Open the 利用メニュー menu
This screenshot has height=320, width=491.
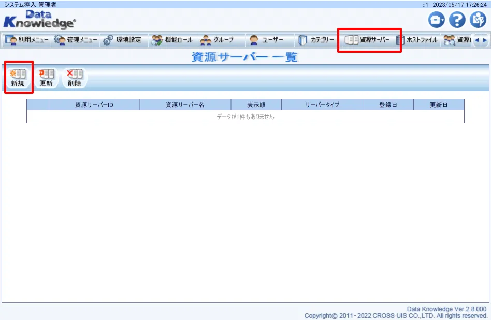pos(26,39)
